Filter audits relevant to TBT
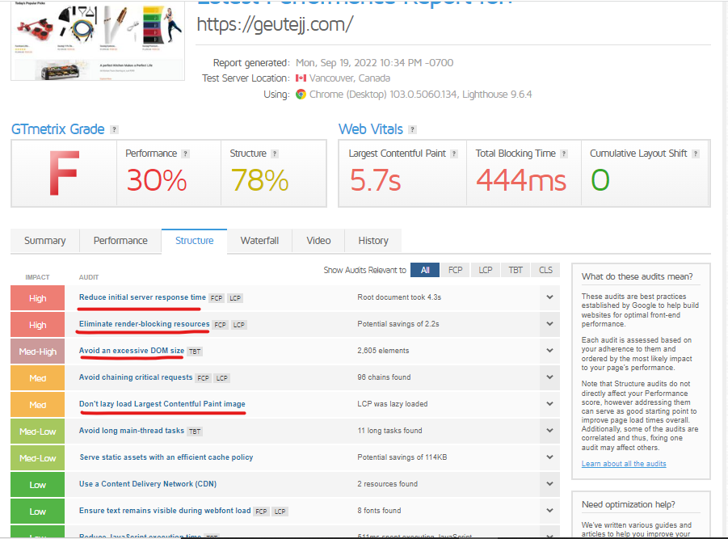This screenshot has width=728, height=539. click(x=515, y=270)
